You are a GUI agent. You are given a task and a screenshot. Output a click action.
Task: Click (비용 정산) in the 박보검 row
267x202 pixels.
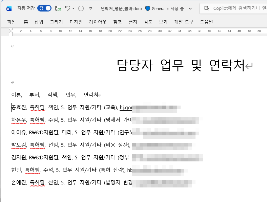click(117, 145)
